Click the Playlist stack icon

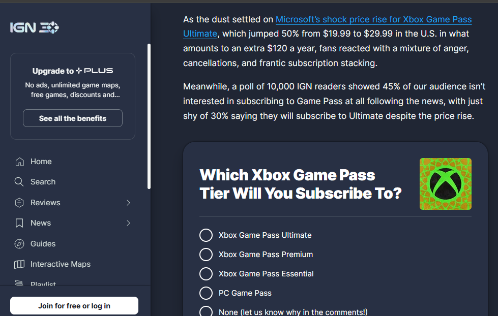pyautogui.click(x=19, y=283)
